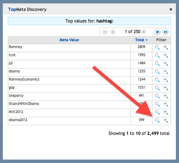Viewport: 179px width, 163px height.
Task: Select the teaparty meta value cell
Action: [69, 96]
